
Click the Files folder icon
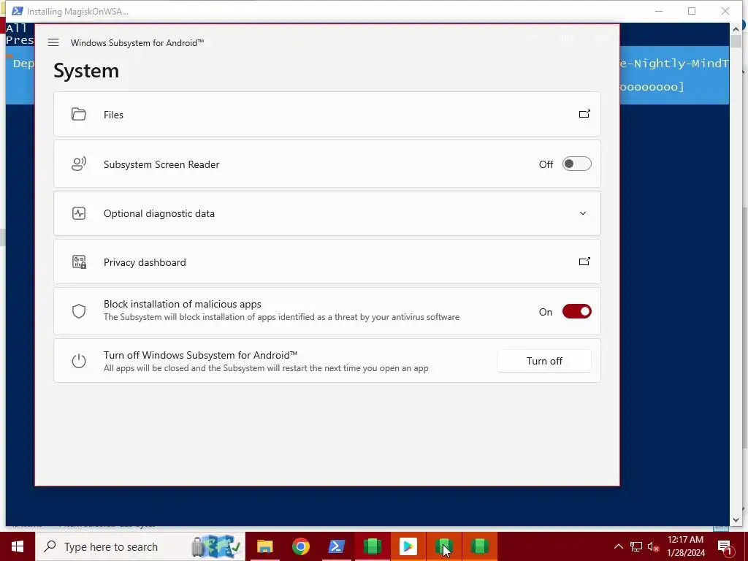[x=79, y=114]
